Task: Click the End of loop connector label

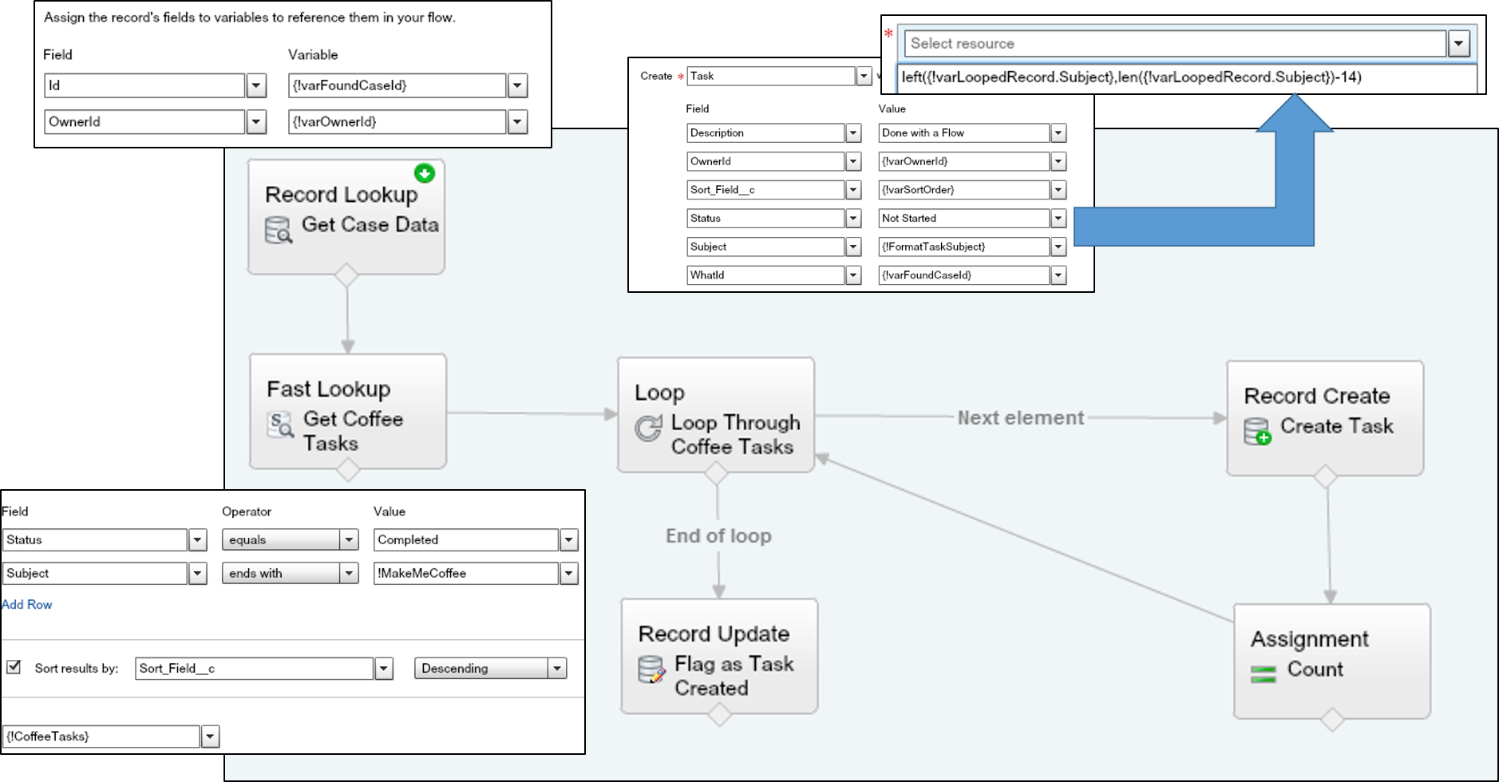Action: click(718, 536)
